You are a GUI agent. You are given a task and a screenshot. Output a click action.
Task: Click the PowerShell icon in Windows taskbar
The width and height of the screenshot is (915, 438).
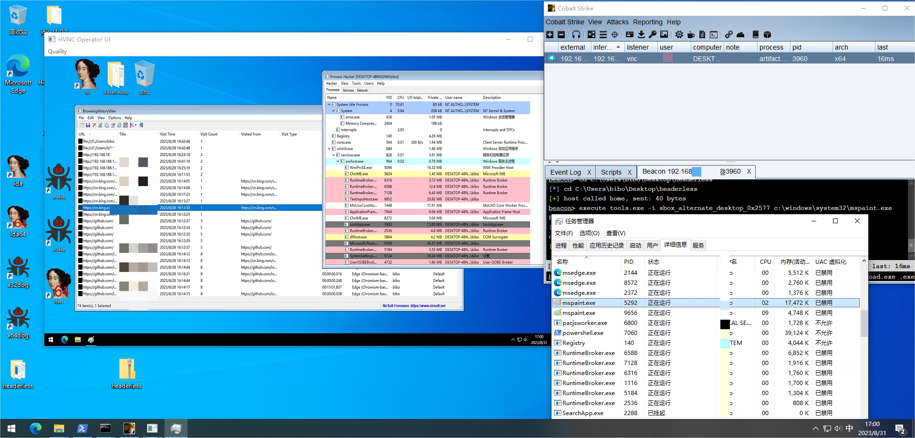click(82, 428)
